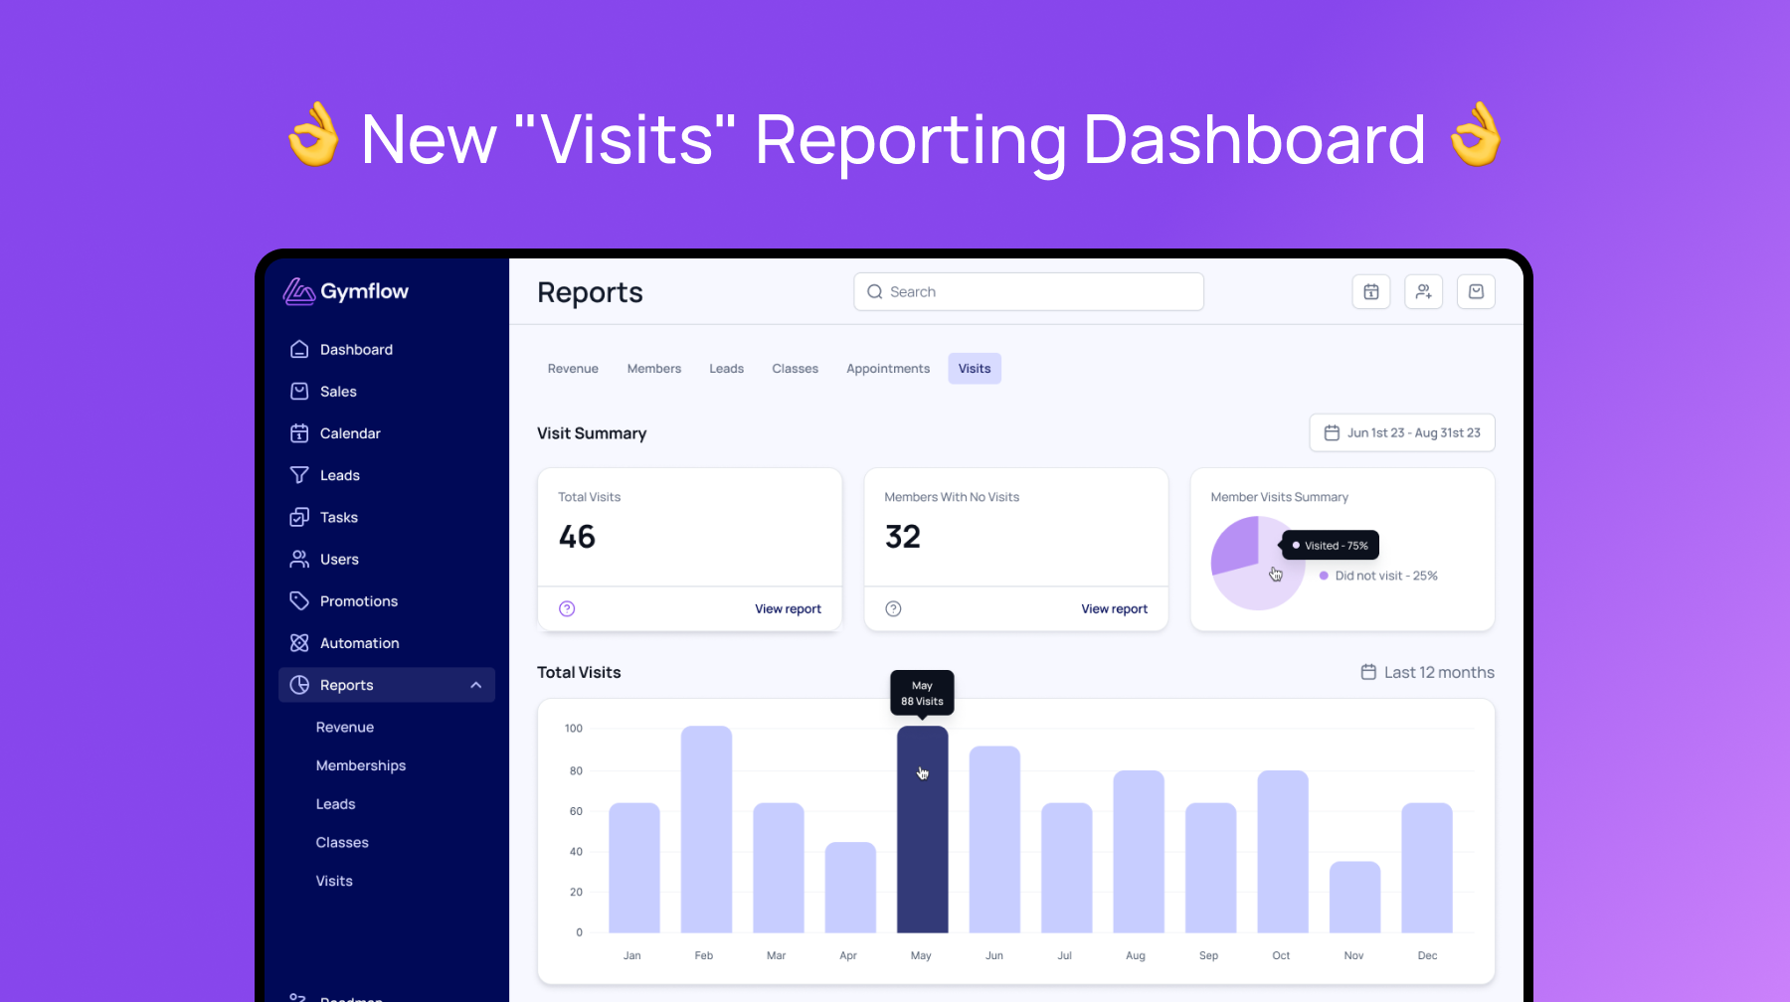Switch to the Revenue tab
1790x1002 pixels.
click(x=573, y=369)
